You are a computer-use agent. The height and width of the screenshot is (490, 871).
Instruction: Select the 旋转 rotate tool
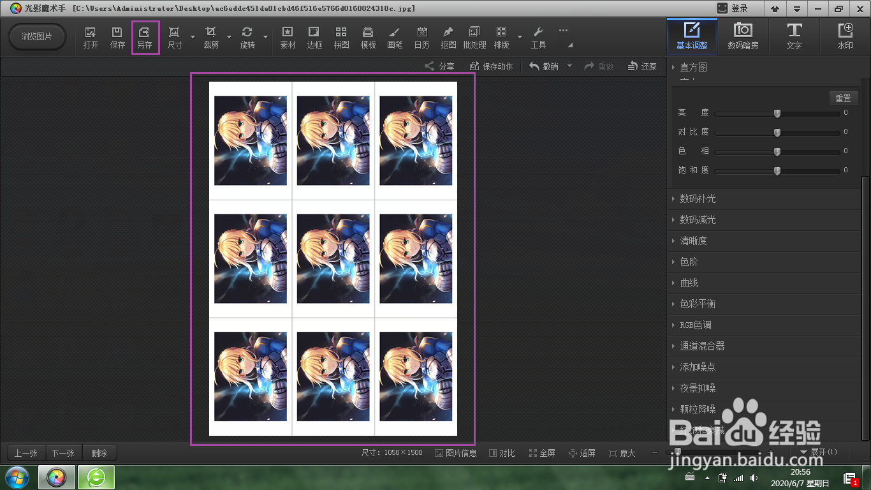click(x=247, y=38)
